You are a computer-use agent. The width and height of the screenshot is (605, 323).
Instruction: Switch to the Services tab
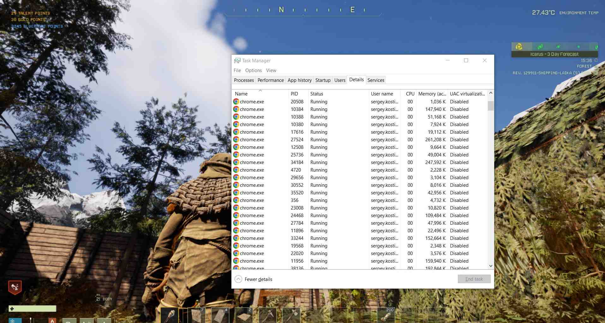[376, 80]
